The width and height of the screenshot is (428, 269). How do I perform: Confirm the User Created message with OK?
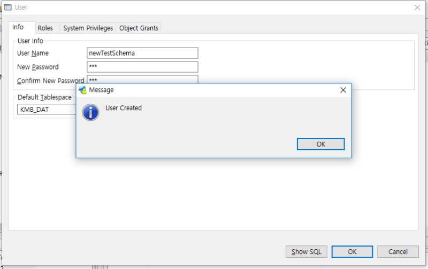coord(320,144)
